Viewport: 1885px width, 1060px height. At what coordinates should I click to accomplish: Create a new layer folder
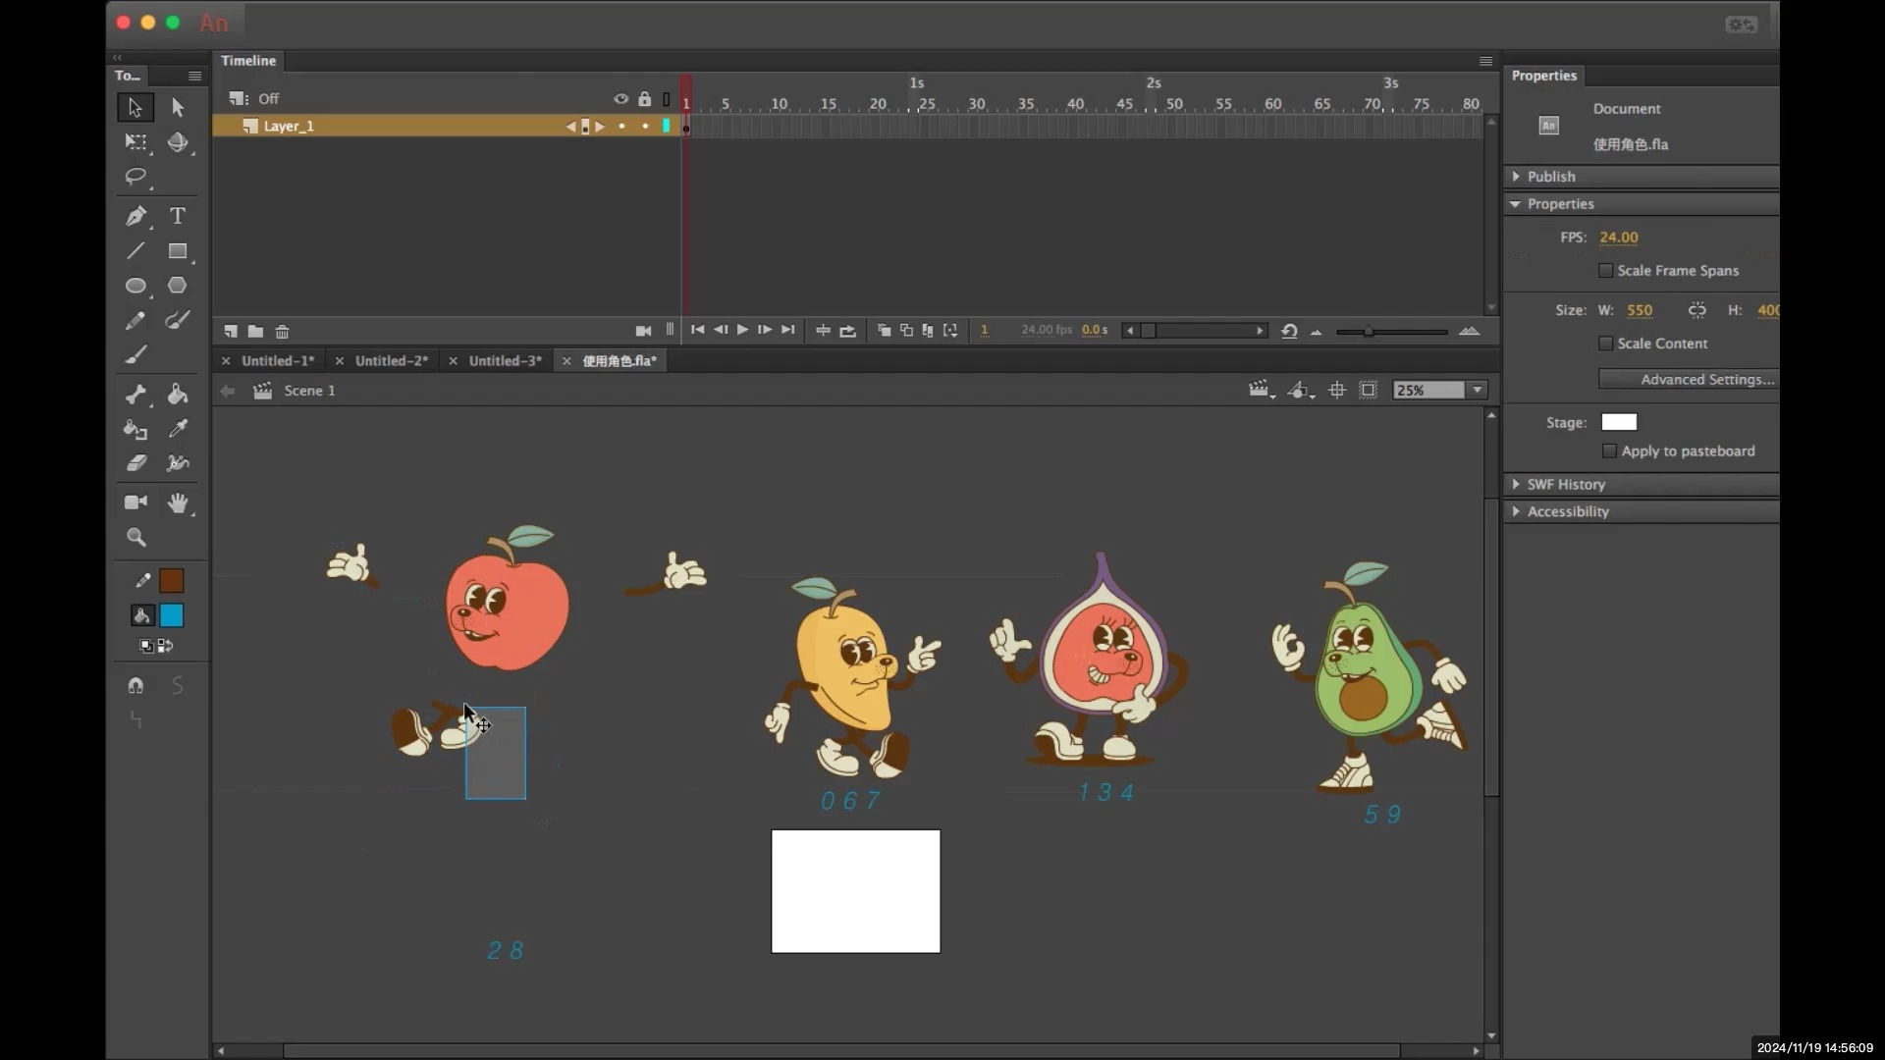point(255,332)
